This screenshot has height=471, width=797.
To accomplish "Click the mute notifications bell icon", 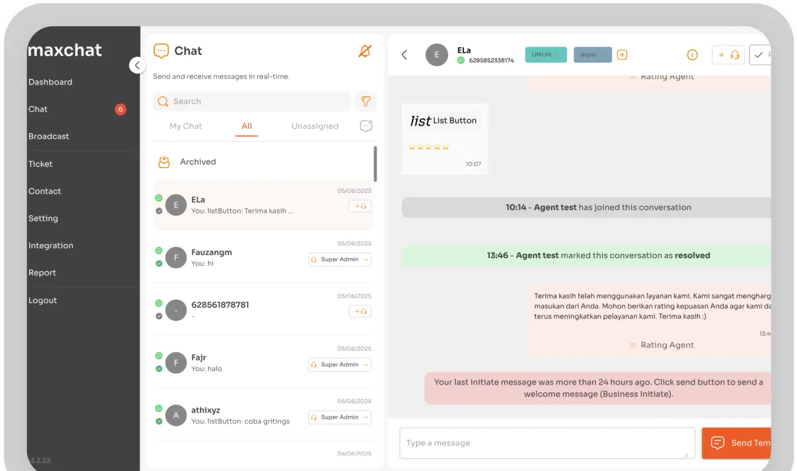I will coord(365,51).
